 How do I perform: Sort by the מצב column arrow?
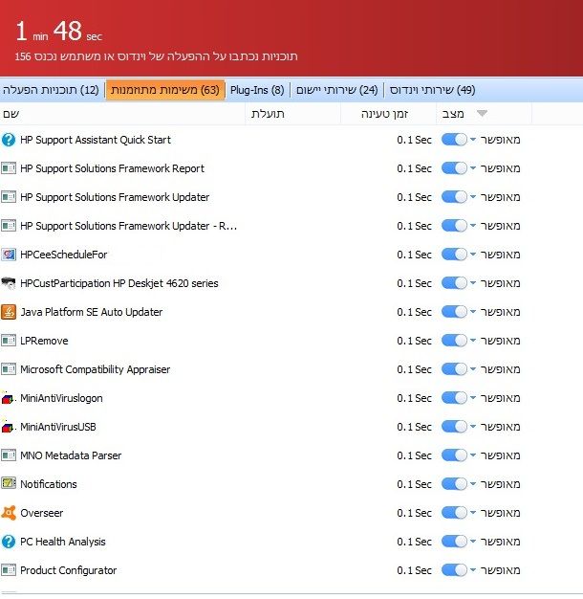(482, 114)
